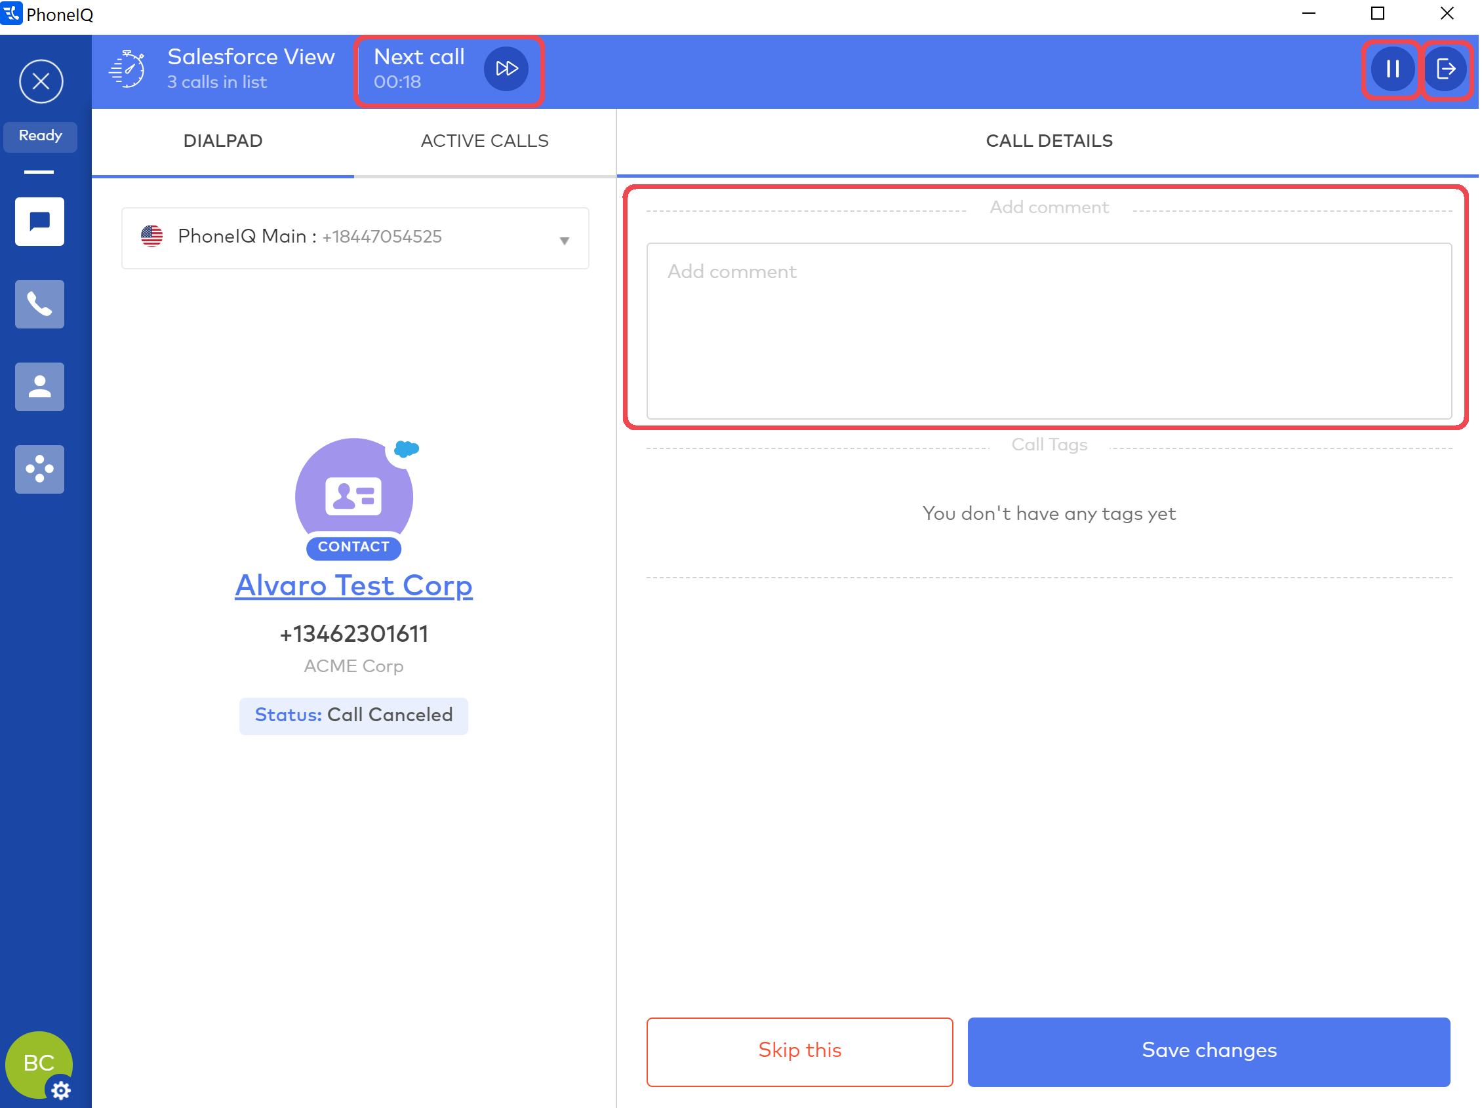The image size is (1482, 1108).
Task: Pause the power dialer session
Action: click(x=1392, y=68)
